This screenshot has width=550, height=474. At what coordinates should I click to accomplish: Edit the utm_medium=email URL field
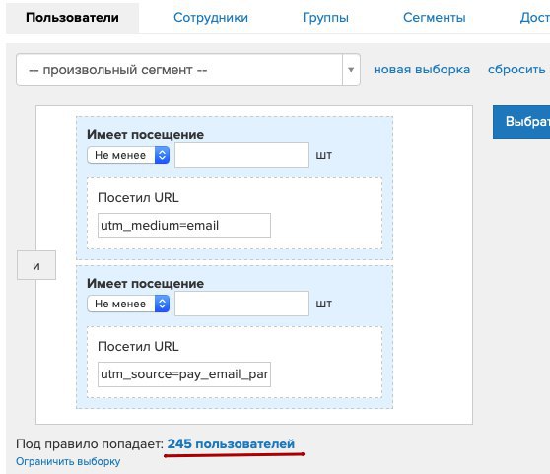(184, 226)
